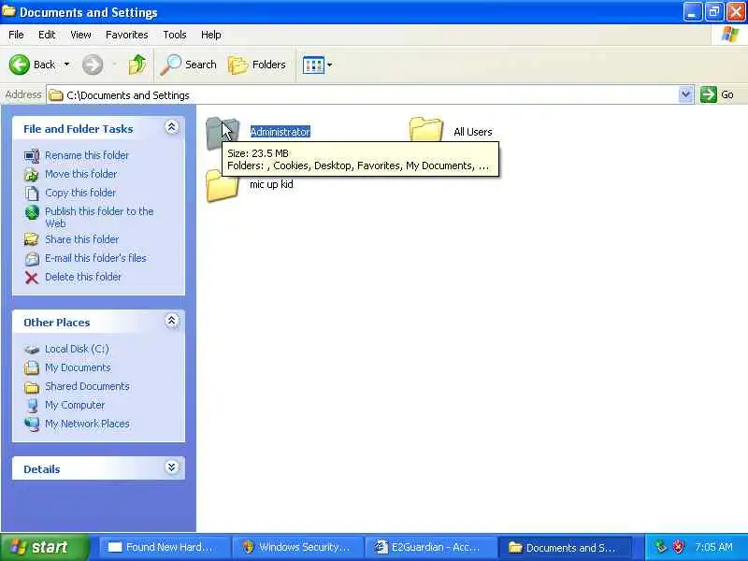The height and width of the screenshot is (561, 748).
Task: Select the Administrator folder name
Action: coord(280,132)
